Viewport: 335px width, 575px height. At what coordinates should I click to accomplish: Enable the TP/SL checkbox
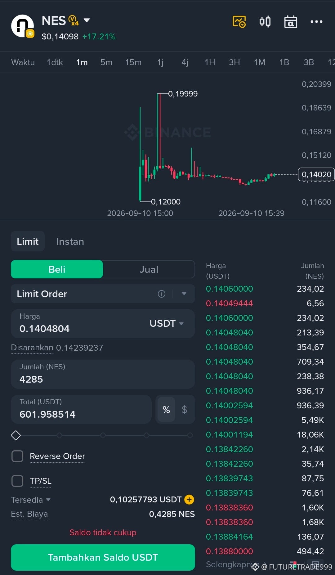click(x=17, y=481)
